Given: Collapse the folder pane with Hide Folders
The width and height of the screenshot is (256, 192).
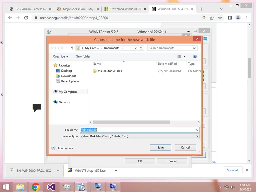Looking at the screenshot, I should (62, 148).
